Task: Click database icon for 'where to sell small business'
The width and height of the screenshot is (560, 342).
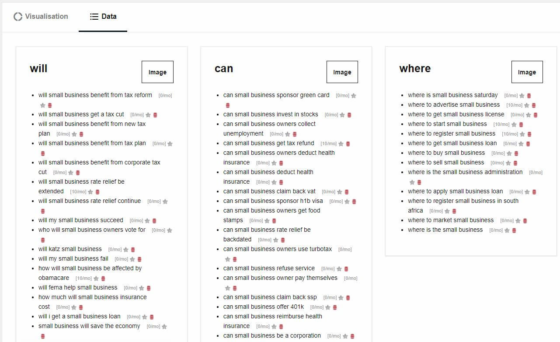Action: (515, 163)
